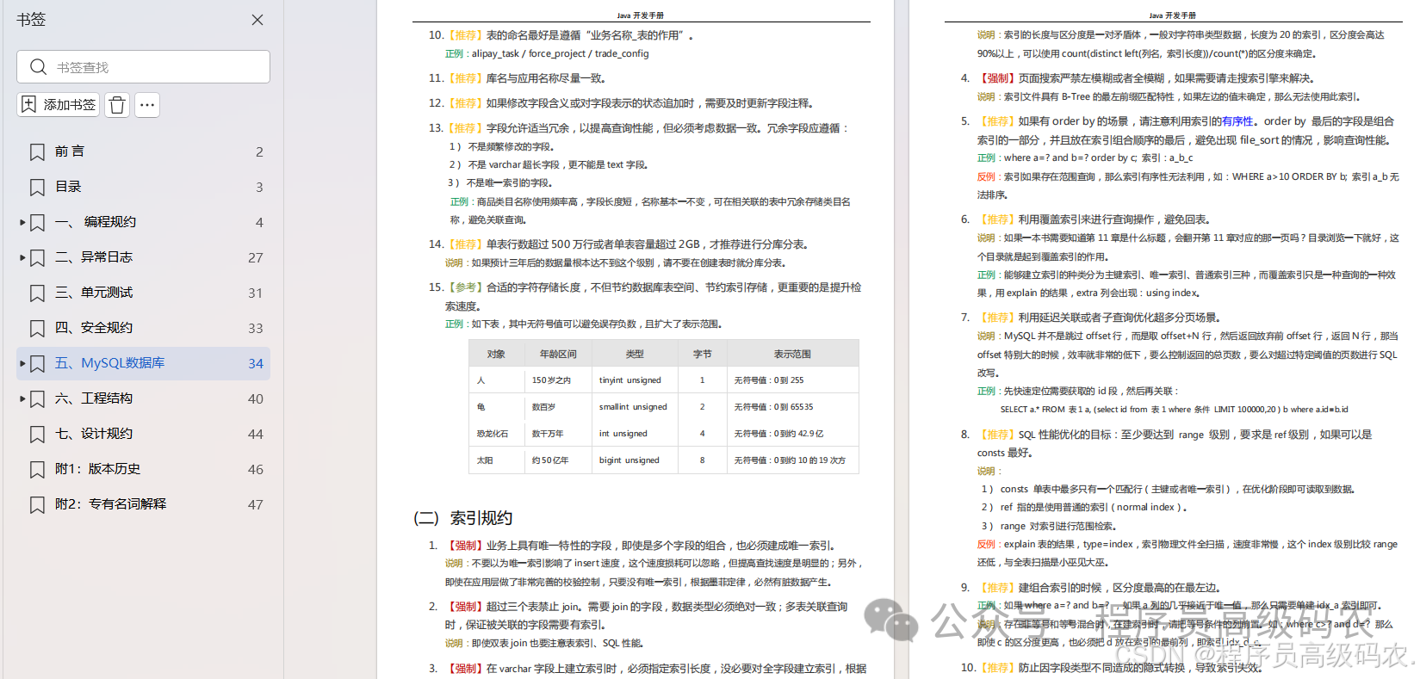Screen dimensions: 1420x679
Task: Jump to 附1：版本历史 bookmark
Action: click(x=97, y=469)
